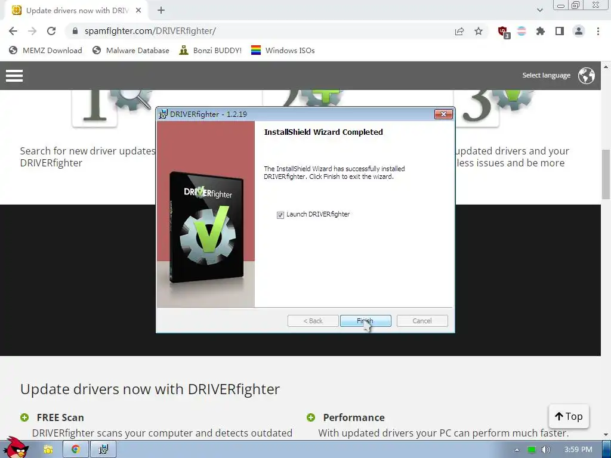This screenshot has width=611, height=458.
Task: Click the green plus beside Performance
Action: click(x=311, y=417)
